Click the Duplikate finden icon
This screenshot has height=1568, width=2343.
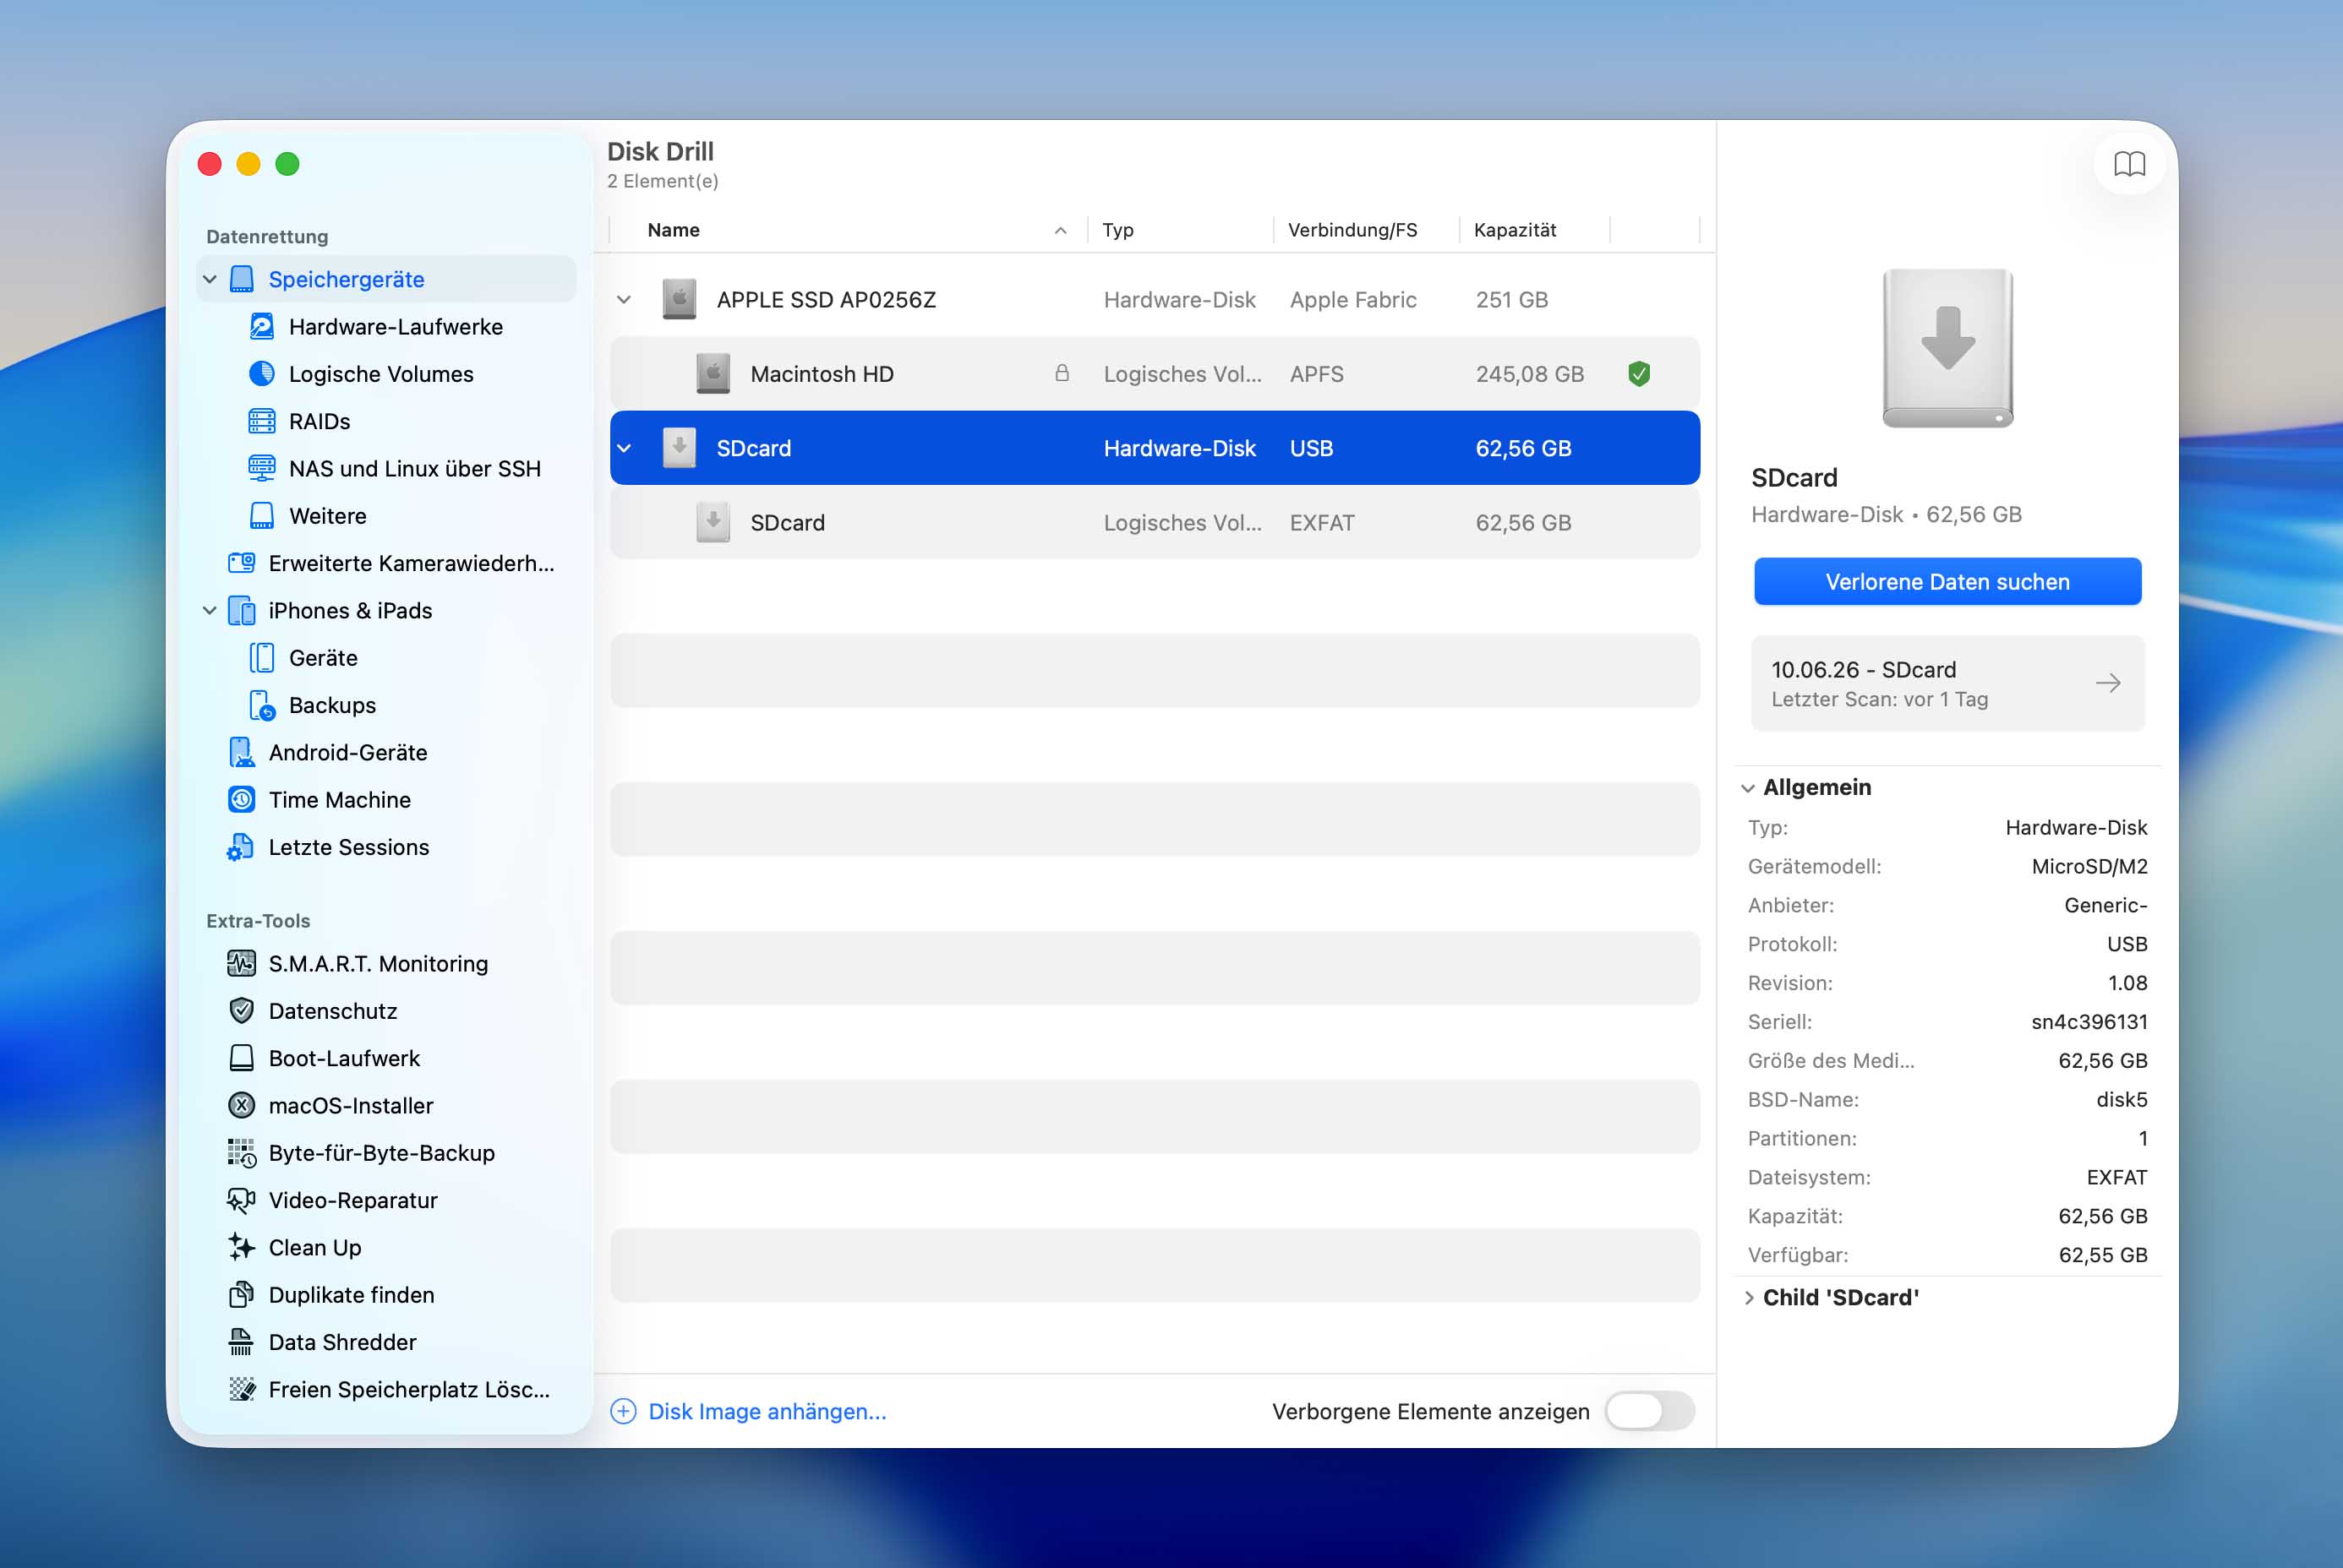point(242,1295)
